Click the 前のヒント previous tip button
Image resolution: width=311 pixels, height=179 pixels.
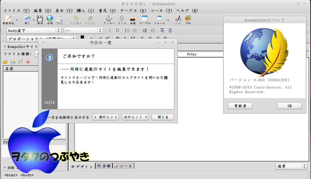[x=106, y=117]
